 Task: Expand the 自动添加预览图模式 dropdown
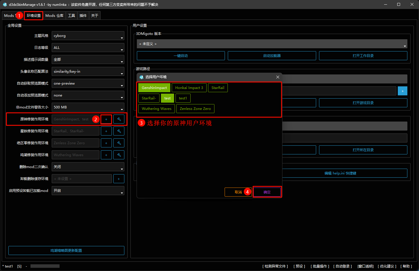click(88, 95)
